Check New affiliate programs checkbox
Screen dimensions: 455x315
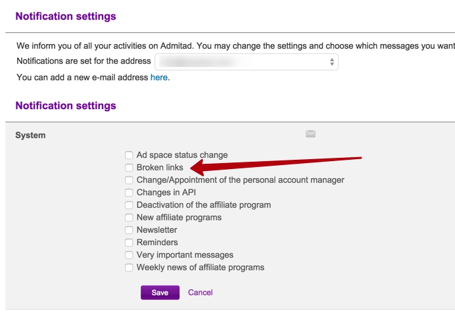click(129, 218)
